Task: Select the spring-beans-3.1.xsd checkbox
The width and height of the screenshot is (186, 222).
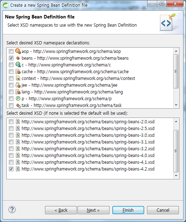Action: 11,142
